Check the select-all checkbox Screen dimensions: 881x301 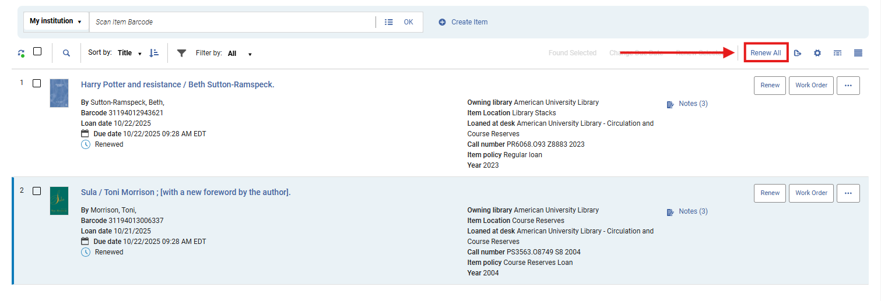[37, 51]
